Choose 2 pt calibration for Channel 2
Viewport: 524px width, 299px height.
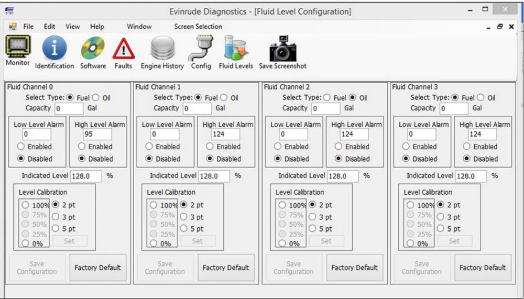coord(312,204)
